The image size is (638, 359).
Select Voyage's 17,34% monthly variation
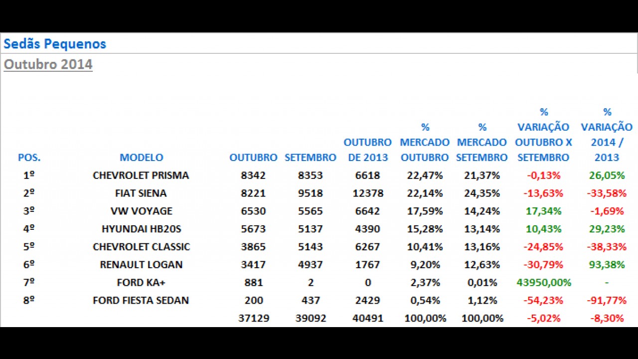[543, 211]
